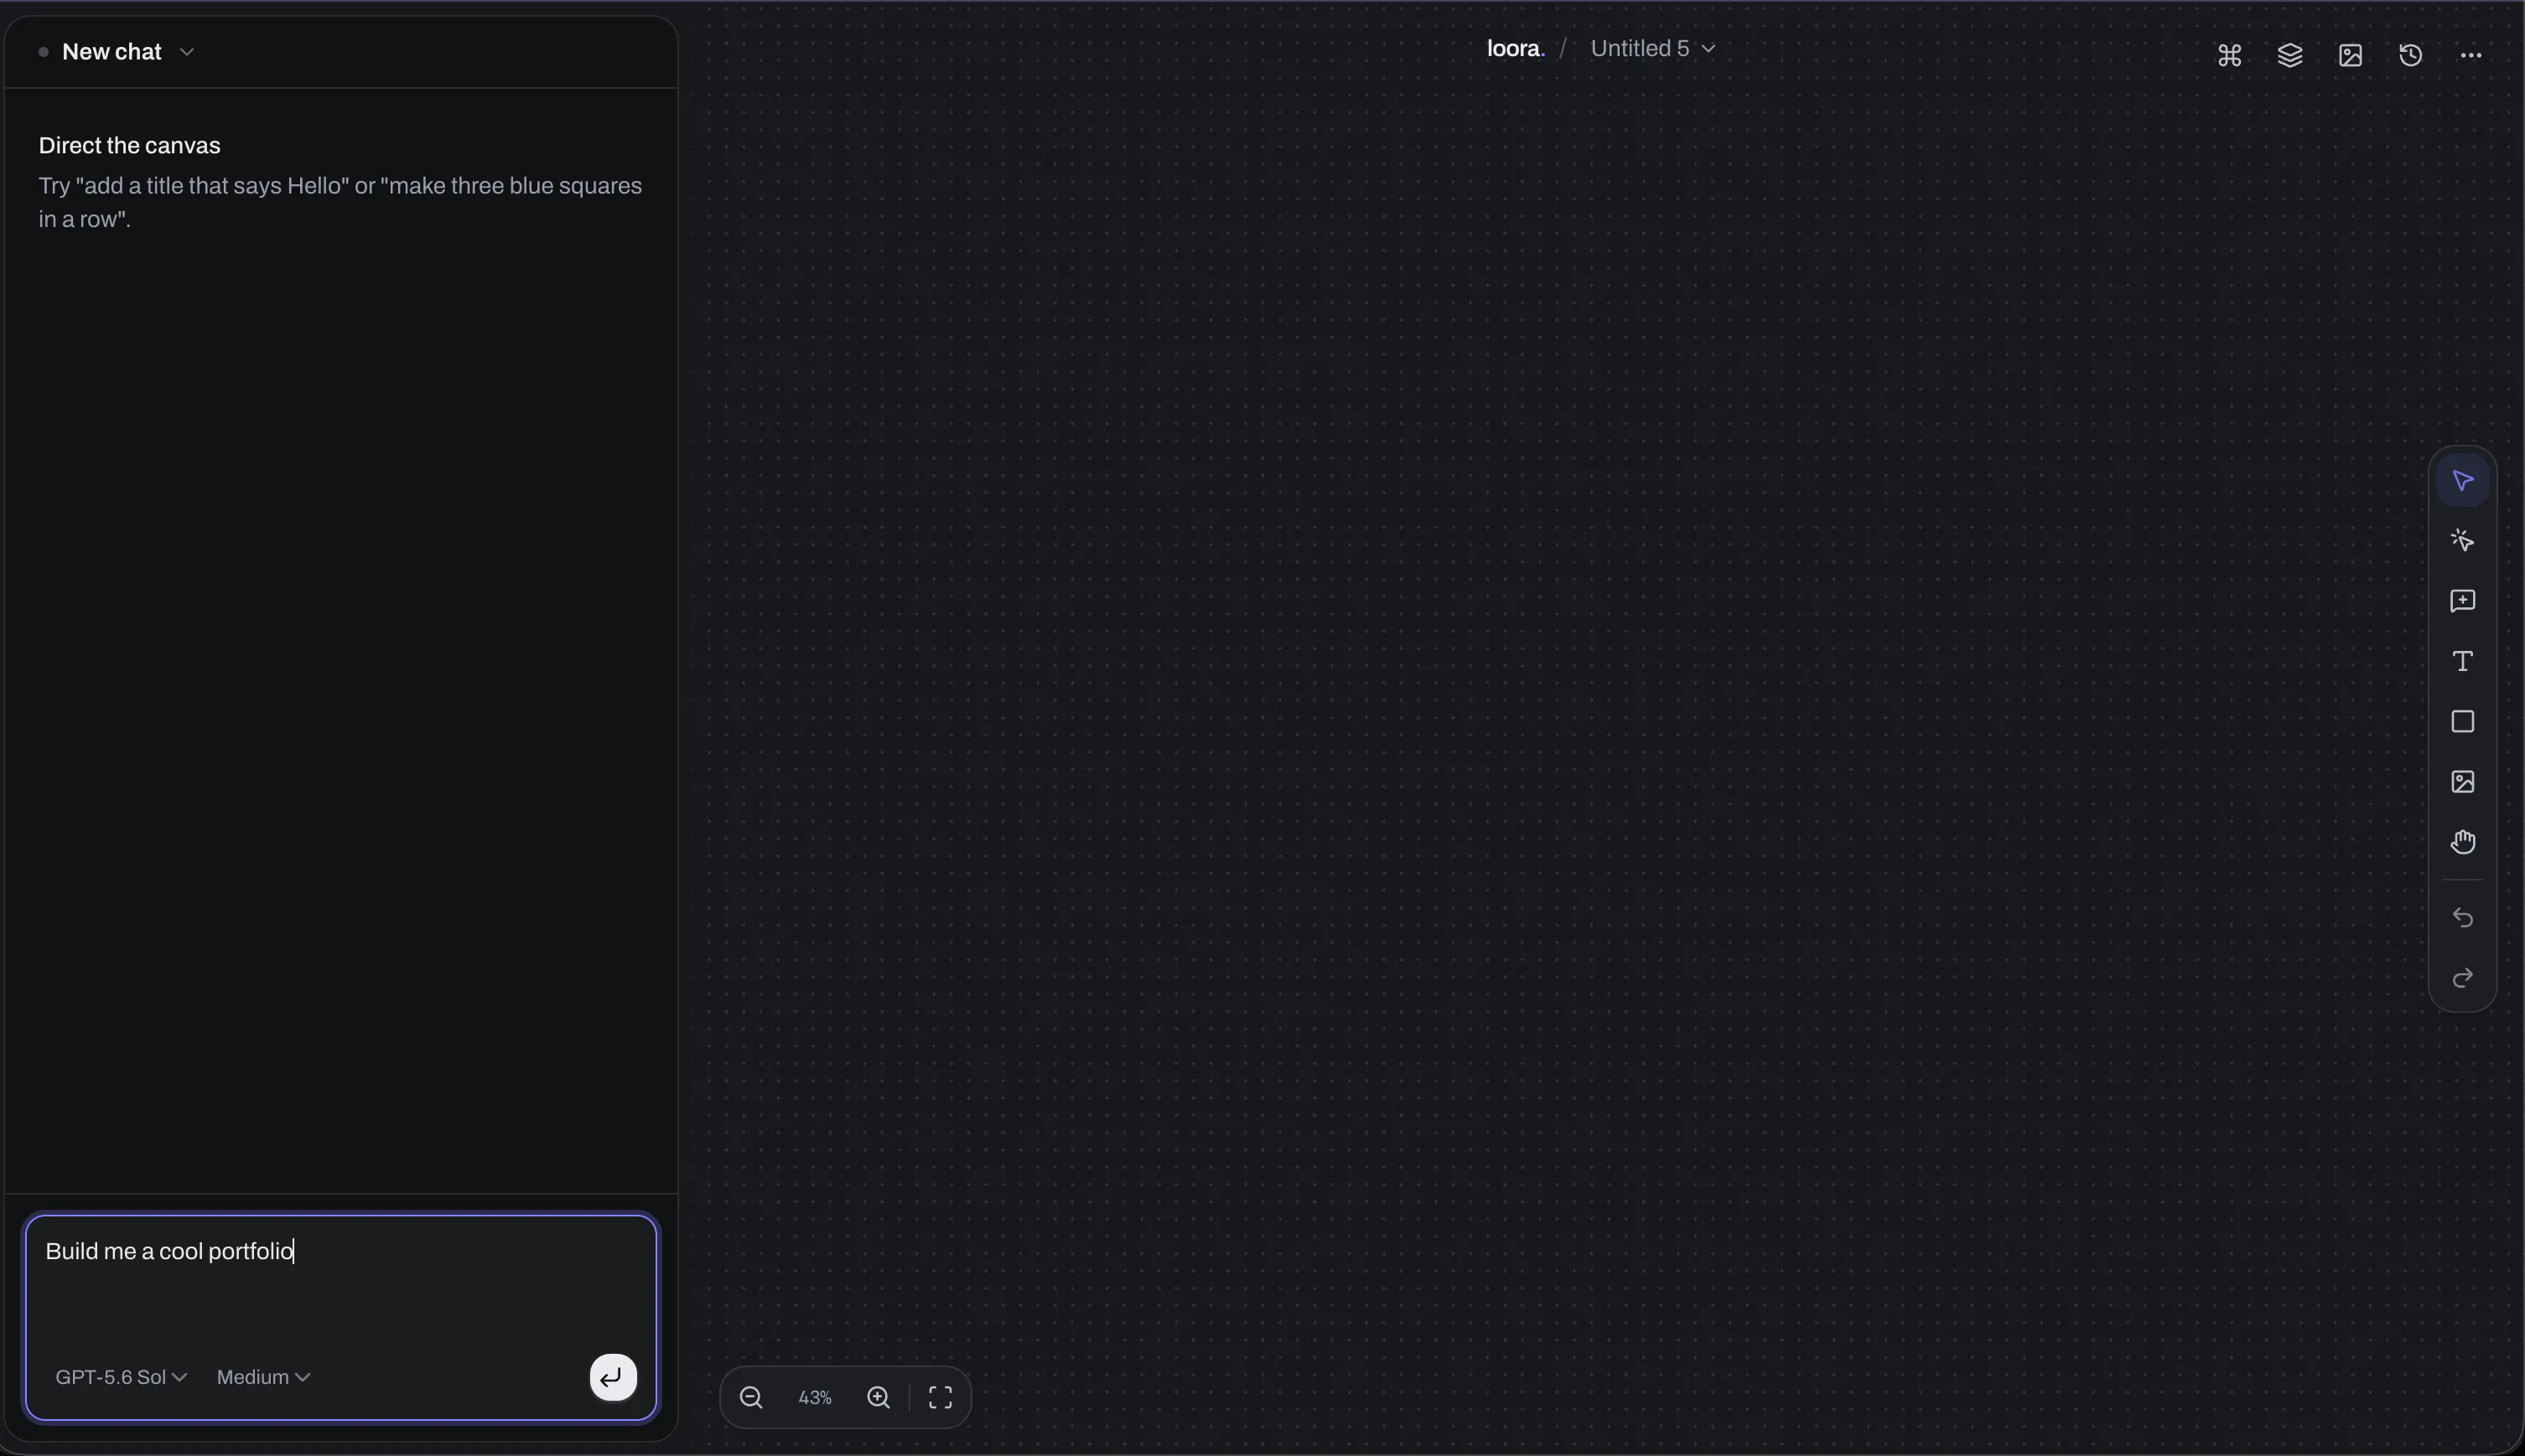
Task: Click the undo arrow
Action: click(2463, 918)
